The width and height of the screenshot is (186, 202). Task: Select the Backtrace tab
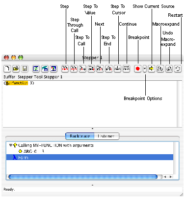pos(80,136)
